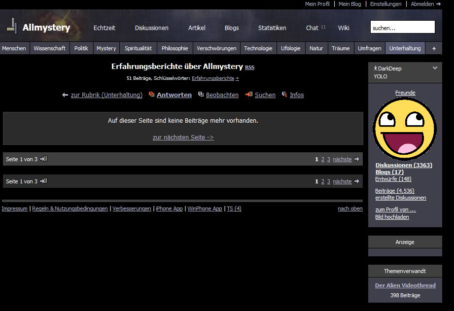454x311 pixels.
Task: Open Mein Blog link
Action: click(x=350, y=4)
